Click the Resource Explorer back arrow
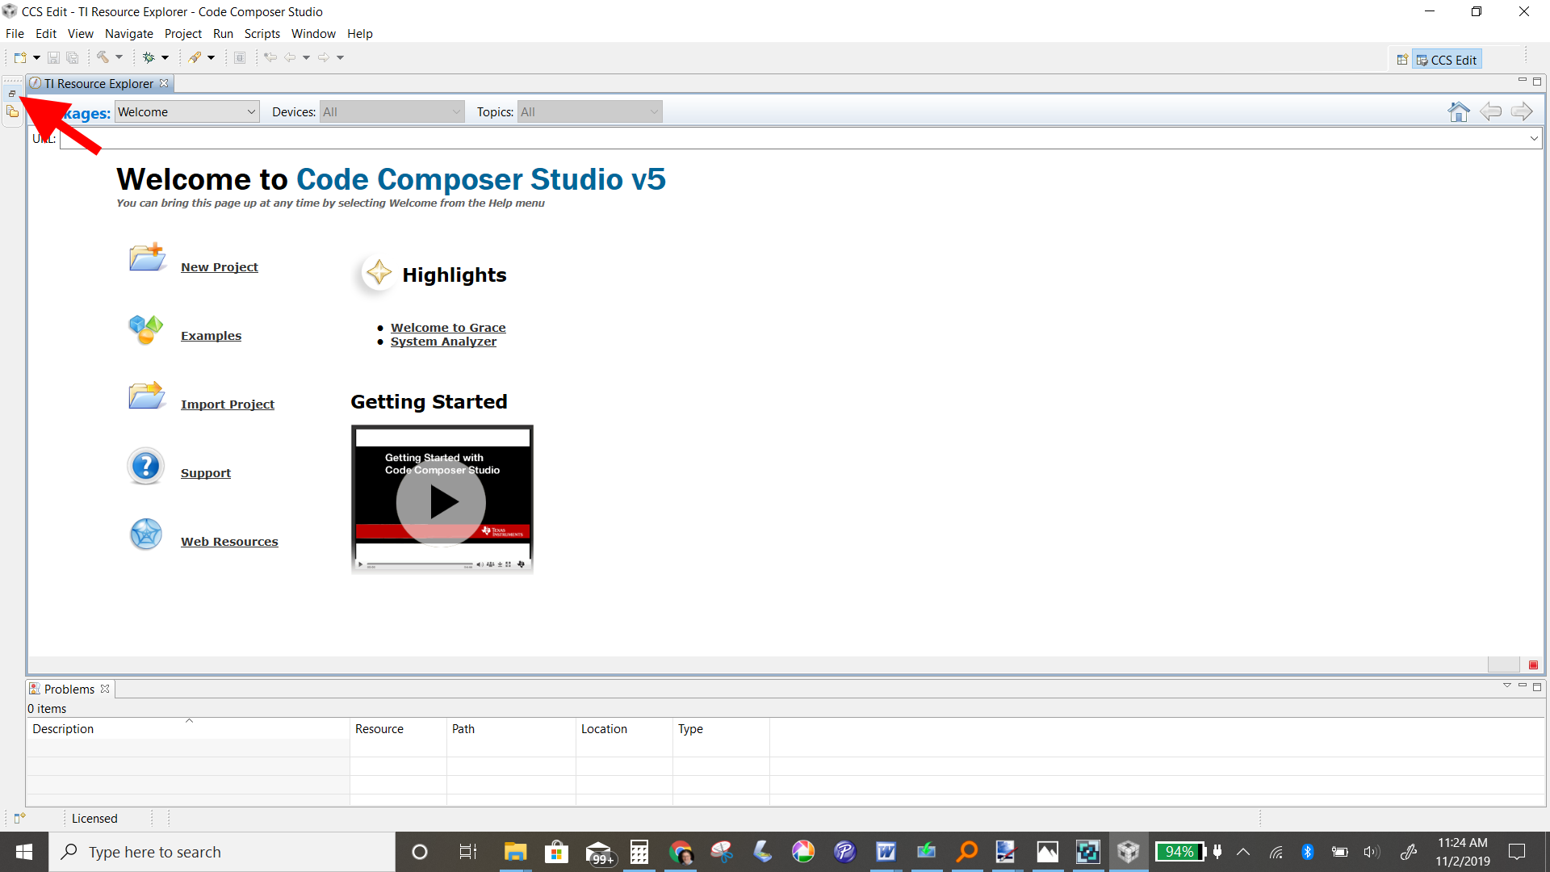This screenshot has width=1550, height=872. pyautogui.click(x=1491, y=111)
